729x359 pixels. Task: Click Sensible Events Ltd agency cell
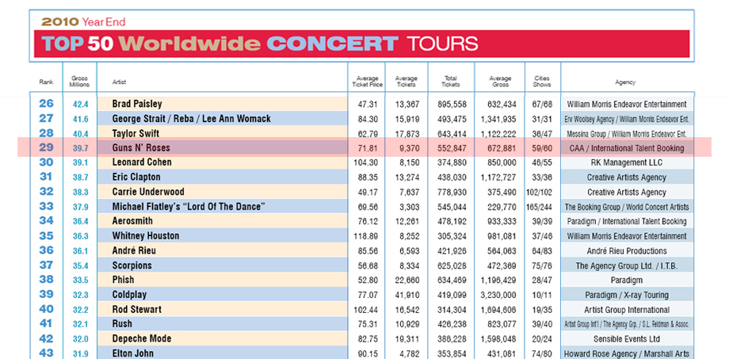click(x=627, y=339)
